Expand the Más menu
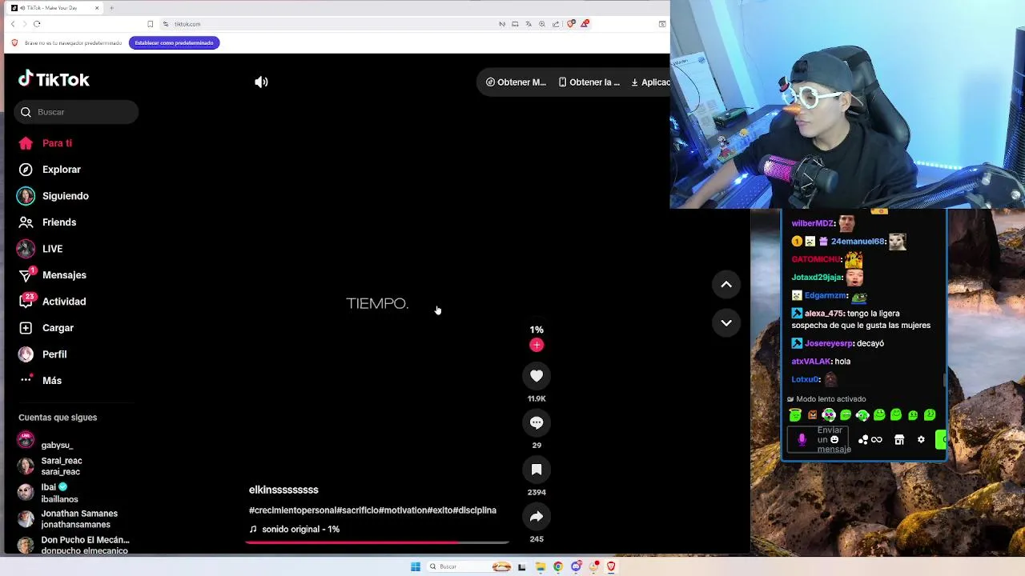The width and height of the screenshot is (1025, 576). [40, 381]
